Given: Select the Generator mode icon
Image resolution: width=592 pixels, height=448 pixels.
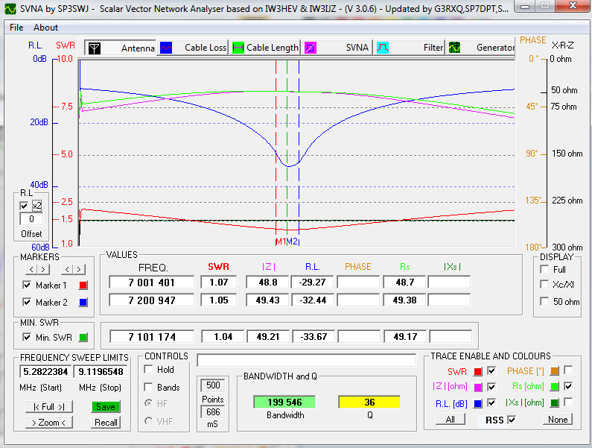Looking at the screenshot, I should pyautogui.click(x=453, y=48).
